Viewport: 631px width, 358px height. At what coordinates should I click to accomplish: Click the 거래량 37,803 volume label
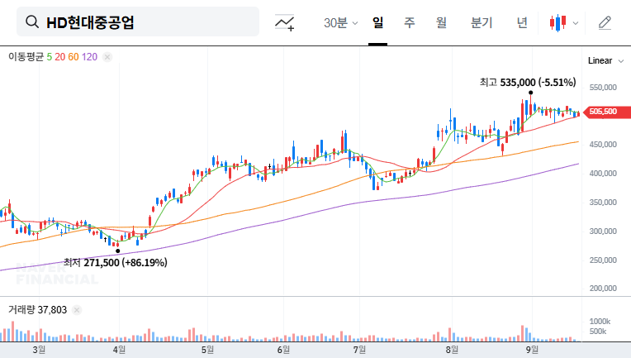pyautogui.click(x=37, y=310)
